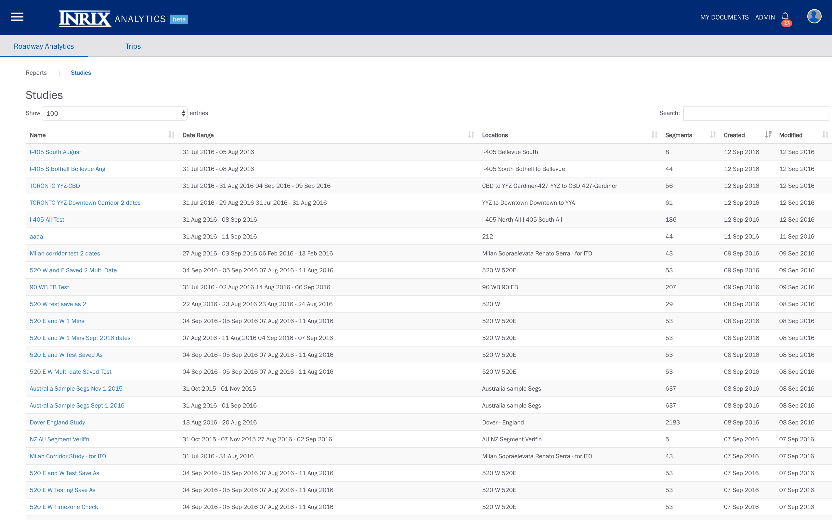Sort table by Date Range icon
The height and width of the screenshot is (520, 832).
[x=471, y=135]
